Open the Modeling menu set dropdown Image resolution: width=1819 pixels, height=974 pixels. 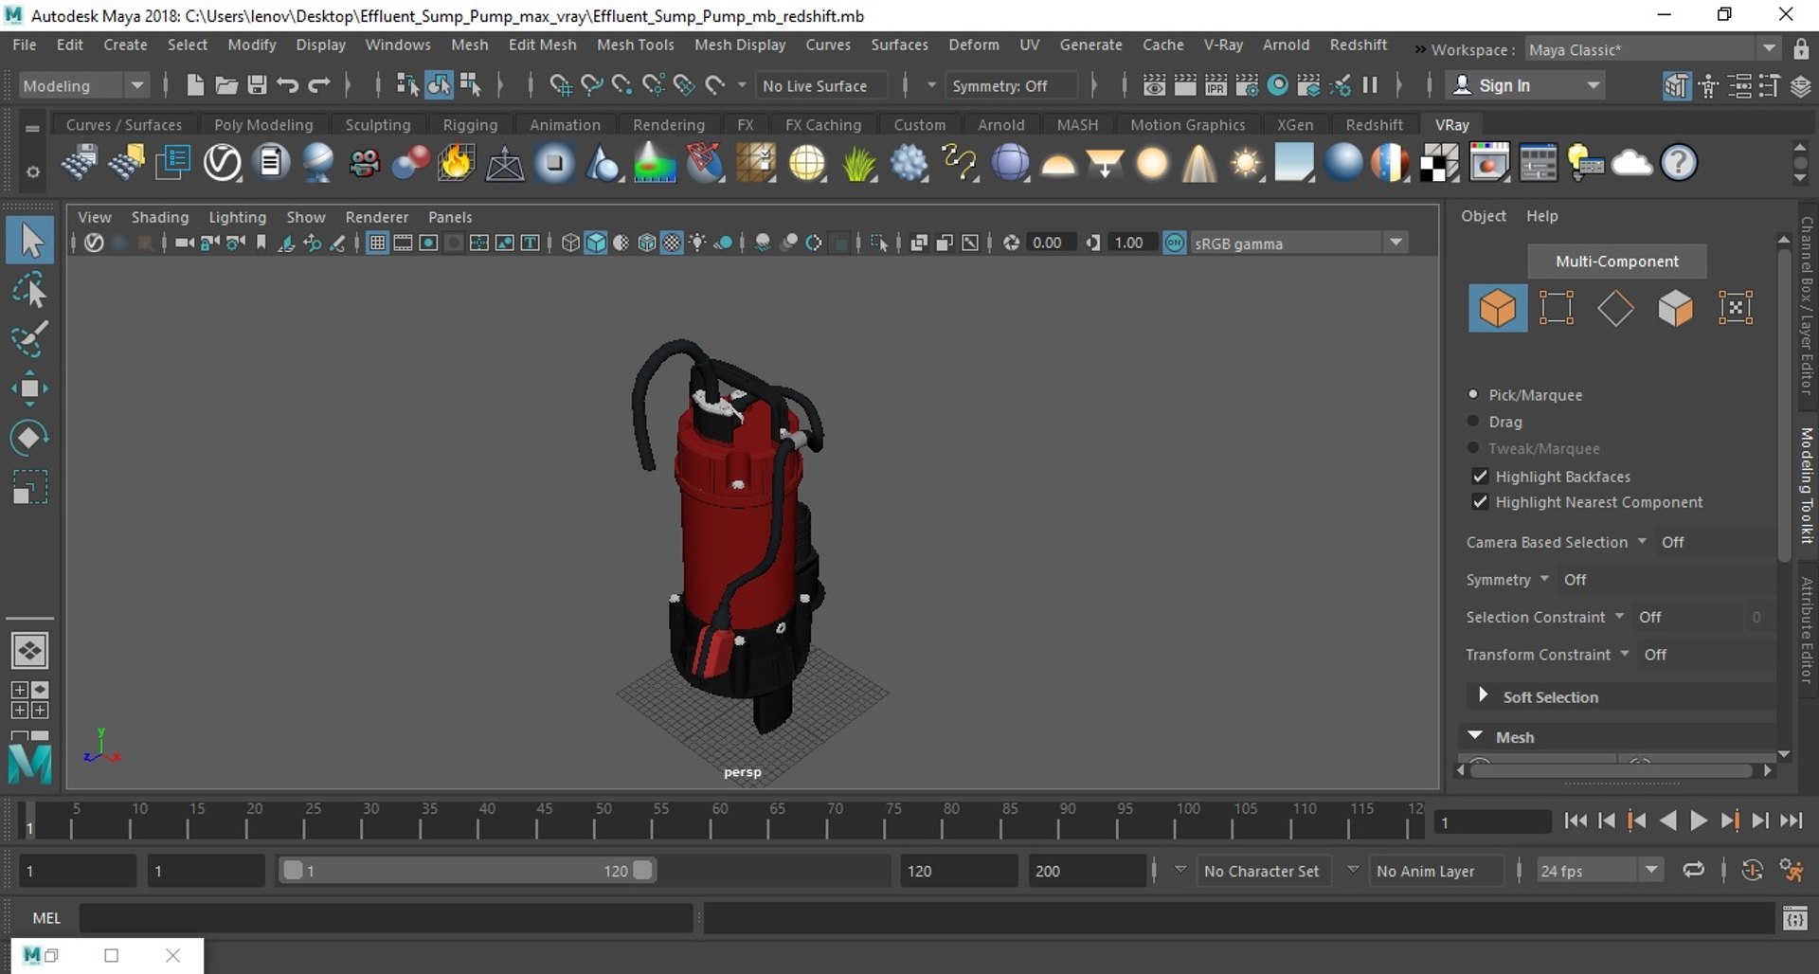[x=83, y=85]
